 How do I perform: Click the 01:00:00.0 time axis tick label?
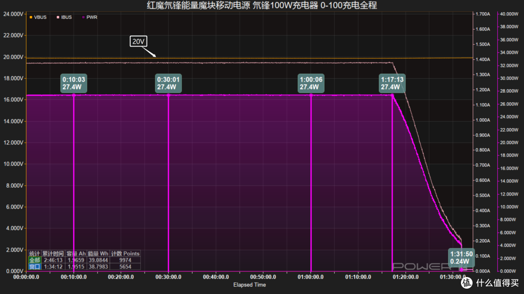pyautogui.click(x=311, y=277)
